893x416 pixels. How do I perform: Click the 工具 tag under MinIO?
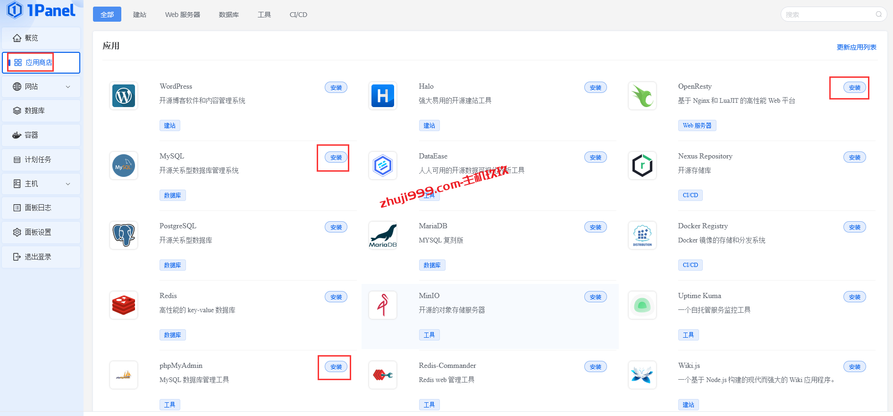[x=430, y=335]
